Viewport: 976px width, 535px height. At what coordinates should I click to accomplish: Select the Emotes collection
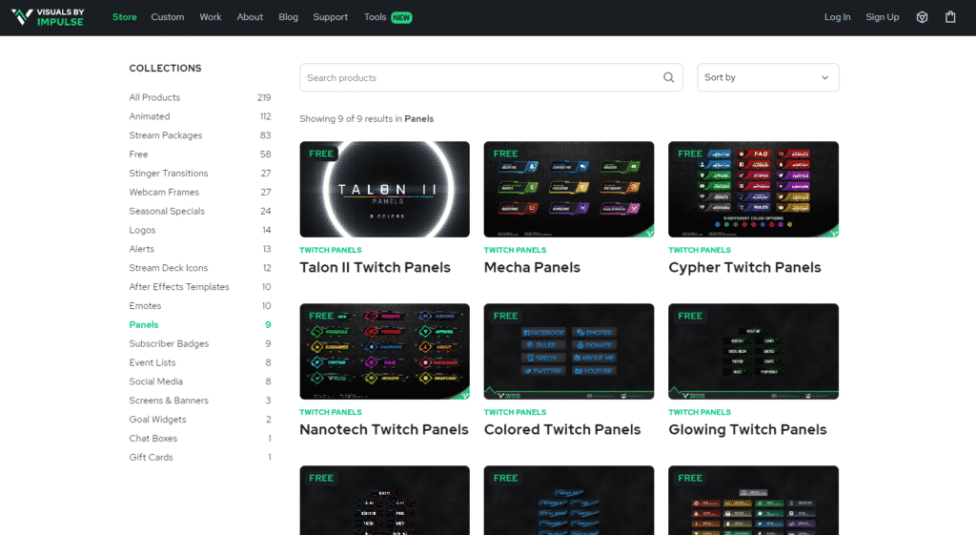(x=145, y=306)
